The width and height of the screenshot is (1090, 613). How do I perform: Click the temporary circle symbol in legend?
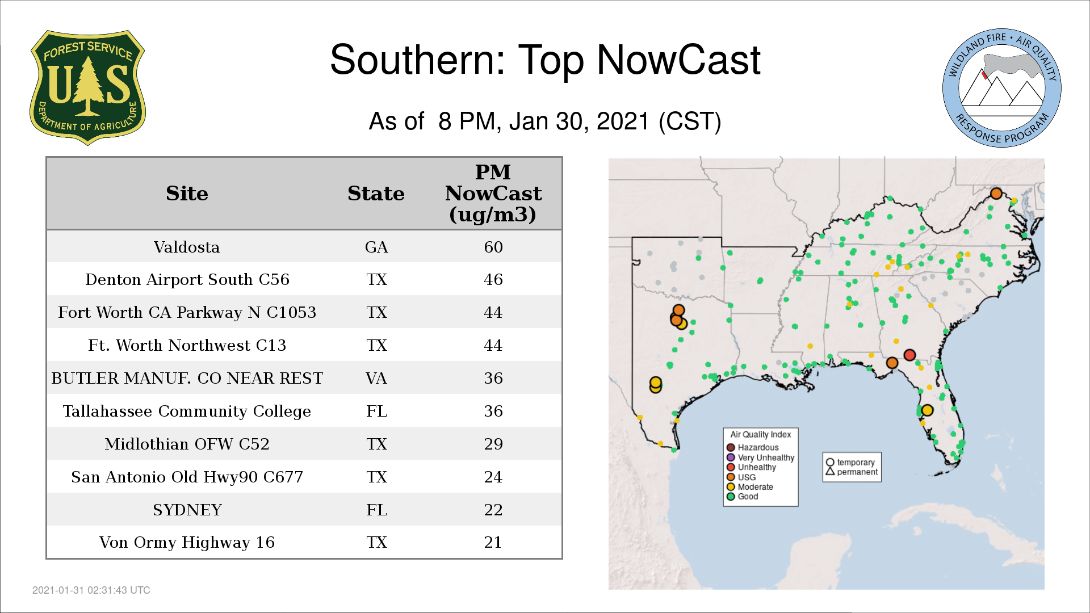click(x=830, y=463)
